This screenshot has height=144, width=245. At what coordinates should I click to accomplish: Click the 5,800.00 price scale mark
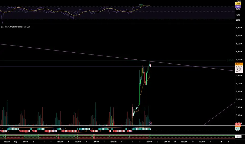point(239,91)
